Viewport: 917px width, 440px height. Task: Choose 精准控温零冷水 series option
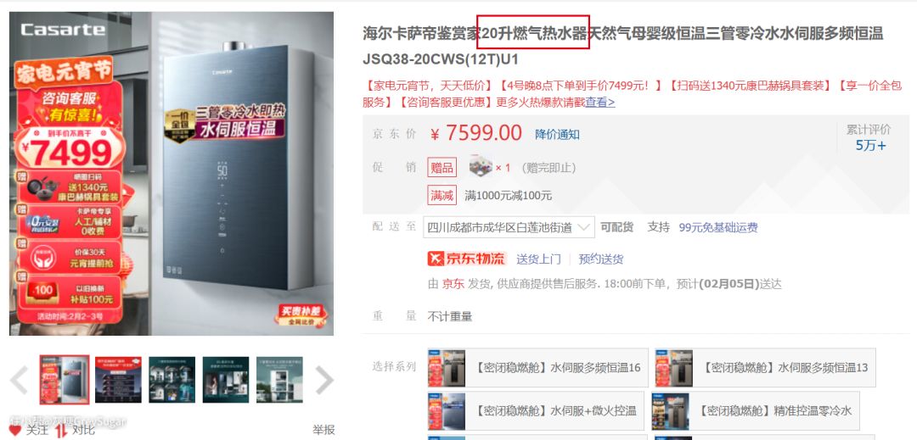(x=755, y=411)
